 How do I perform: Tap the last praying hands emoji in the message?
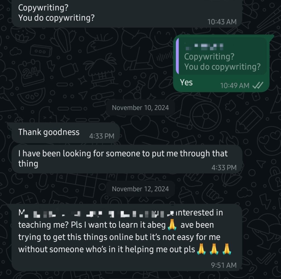tap(227, 249)
